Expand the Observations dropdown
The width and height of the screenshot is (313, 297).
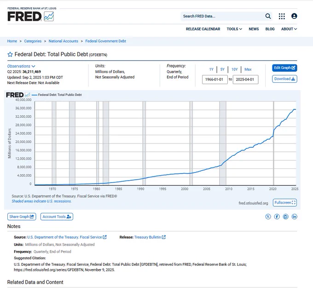(21, 66)
